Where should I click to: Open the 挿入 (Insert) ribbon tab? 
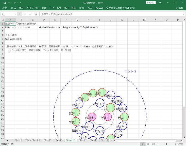(x=21, y=8)
